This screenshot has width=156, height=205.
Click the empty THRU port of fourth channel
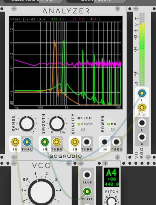[x=116, y=142]
